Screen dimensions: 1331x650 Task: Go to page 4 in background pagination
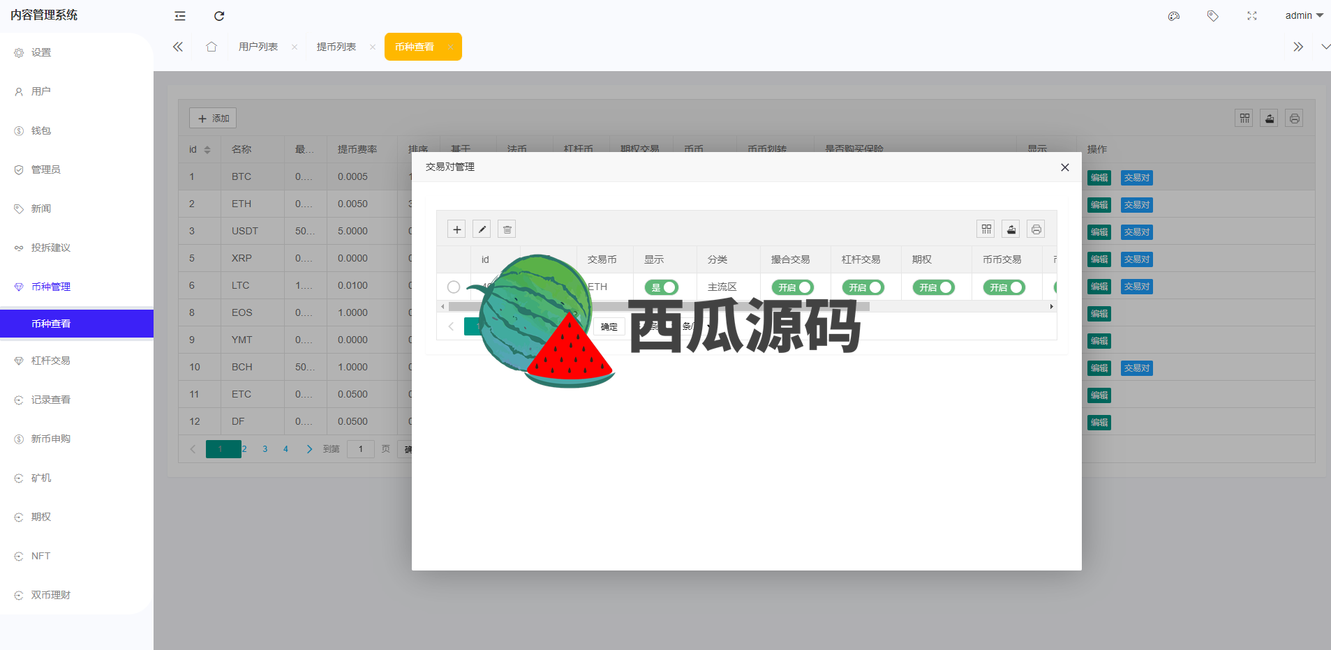point(285,449)
